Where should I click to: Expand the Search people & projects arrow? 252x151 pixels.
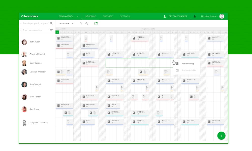coord(21,23)
